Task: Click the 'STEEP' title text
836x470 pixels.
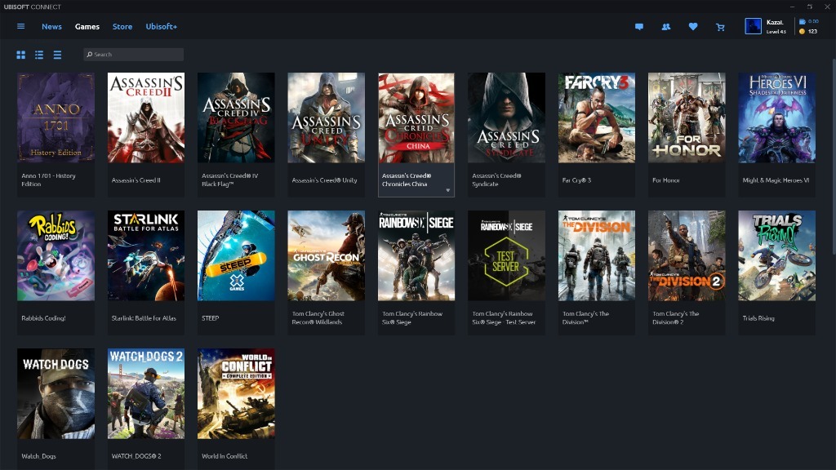Action: click(x=210, y=318)
